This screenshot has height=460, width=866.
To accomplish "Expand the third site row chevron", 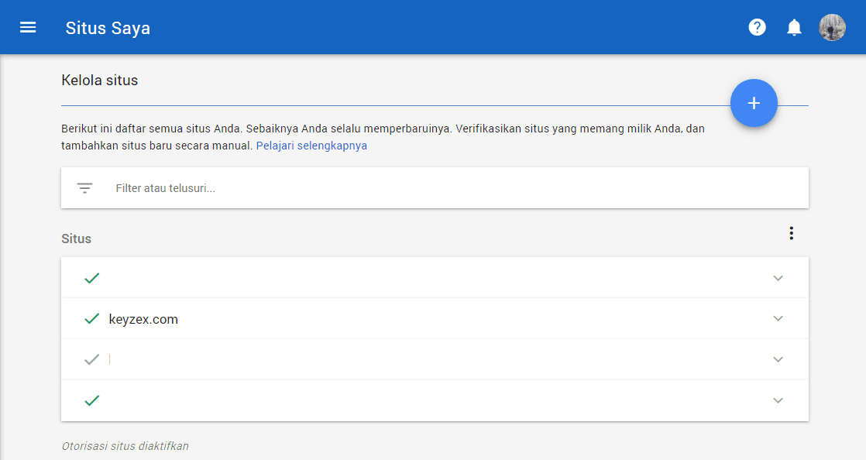I will click(x=778, y=359).
